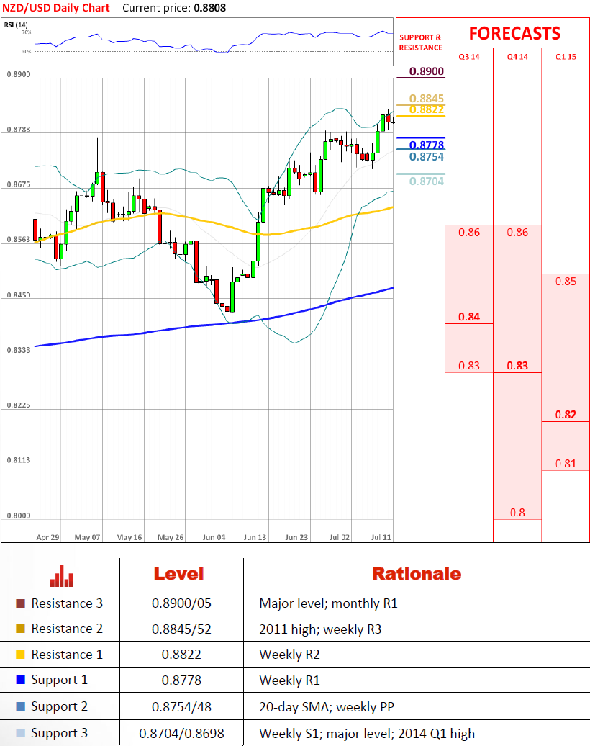Screen dimensions: 590x746
Task: Click the 0.8704/0.8698 level cell
Action: click(181, 734)
